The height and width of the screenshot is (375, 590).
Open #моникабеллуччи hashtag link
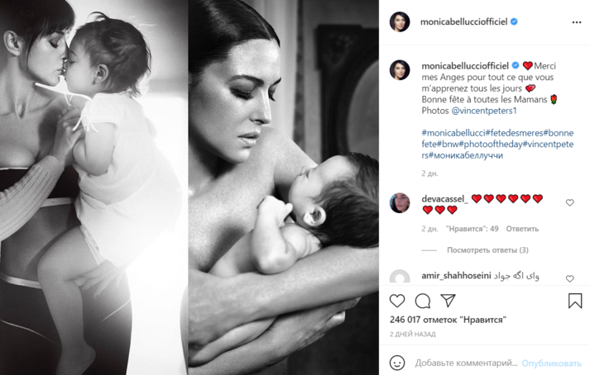click(x=466, y=155)
